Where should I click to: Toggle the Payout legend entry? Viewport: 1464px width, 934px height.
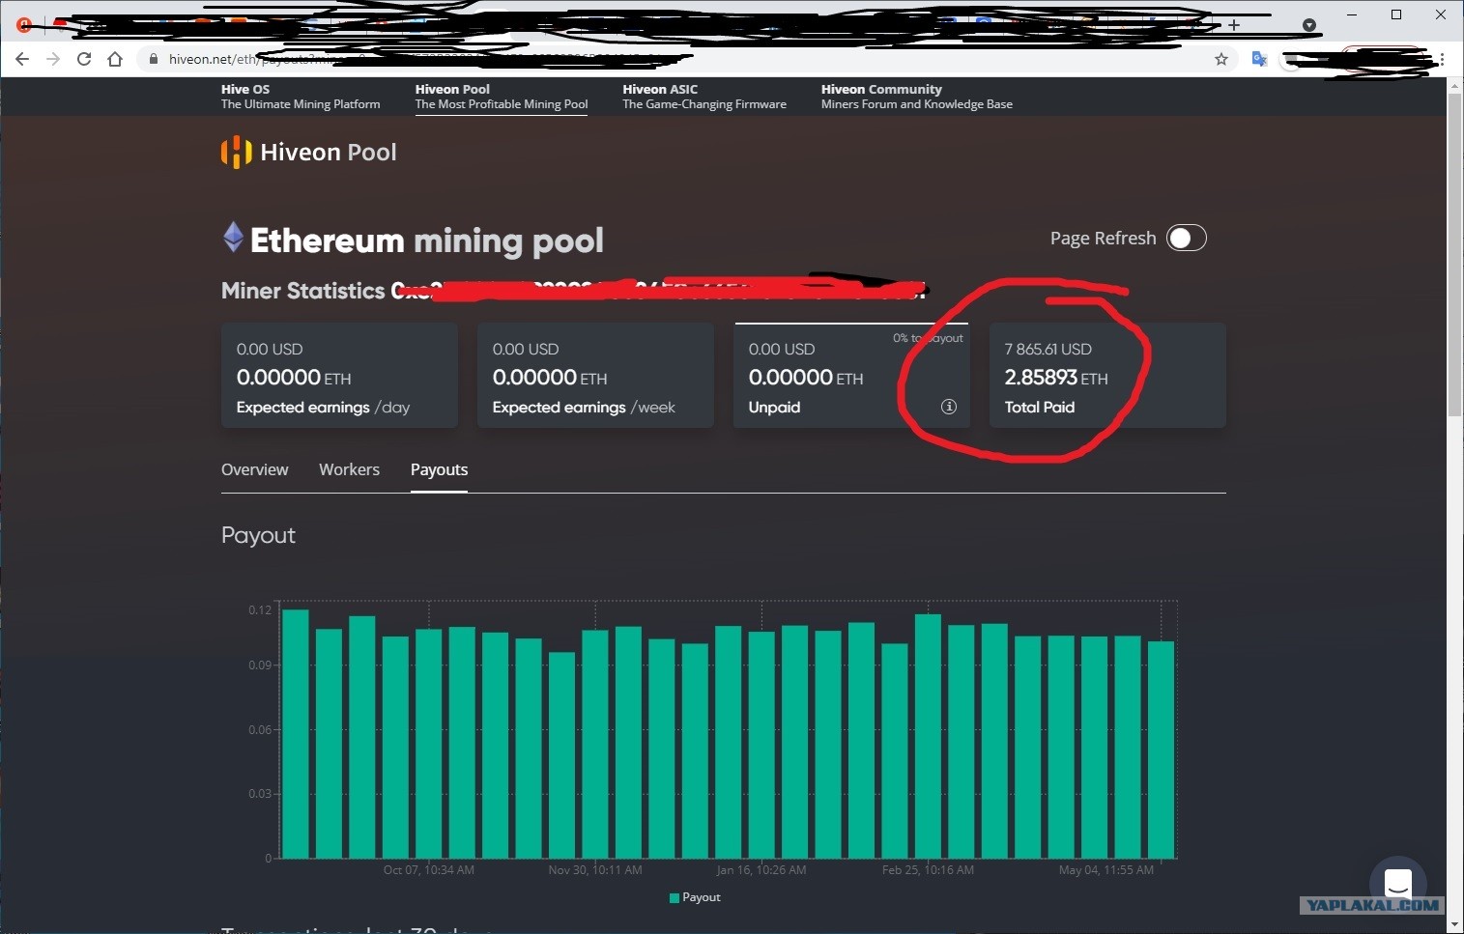click(x=695, y=897)
